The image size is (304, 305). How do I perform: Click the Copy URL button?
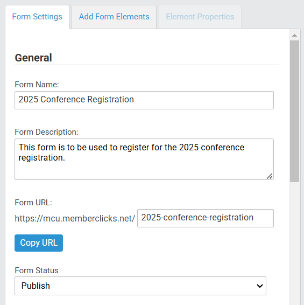coord(39,243)
